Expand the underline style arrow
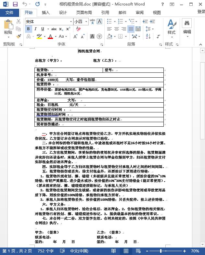The width and height of the screenshot is (205, 255). coord(48,29)
